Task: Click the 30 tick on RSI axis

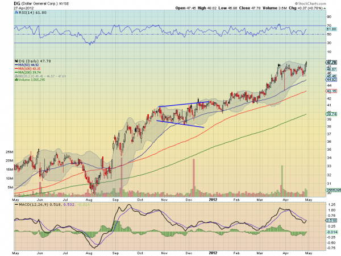Action: pyautogui.click(x=329, y=43)
